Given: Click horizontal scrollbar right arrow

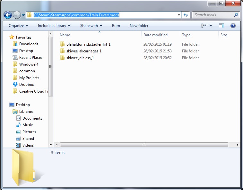Looking at the screenshot, I should 238,145.
